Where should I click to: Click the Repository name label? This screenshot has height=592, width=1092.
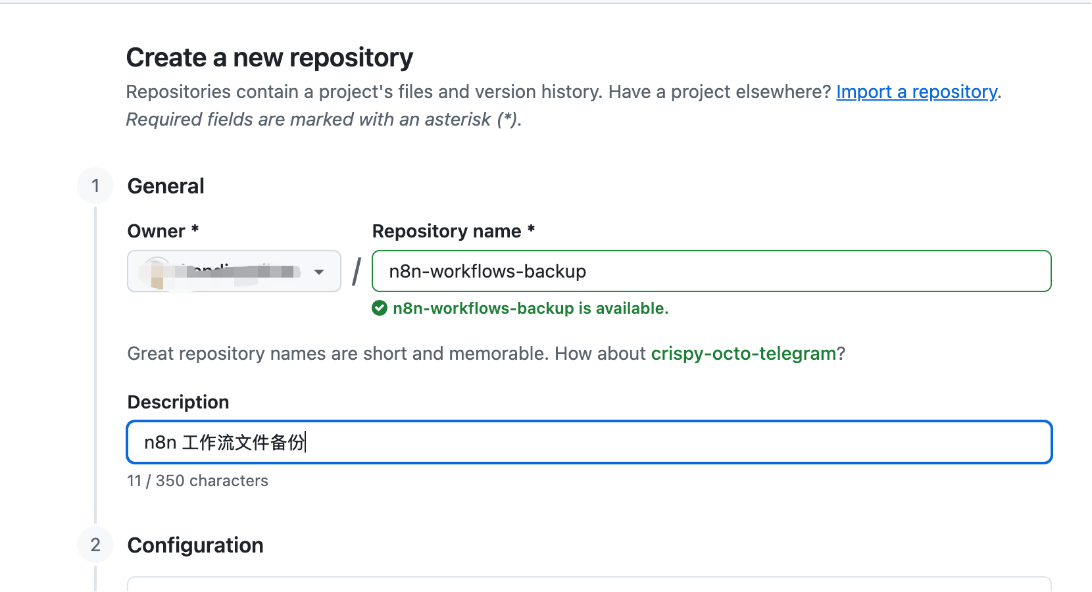(453, 231)
